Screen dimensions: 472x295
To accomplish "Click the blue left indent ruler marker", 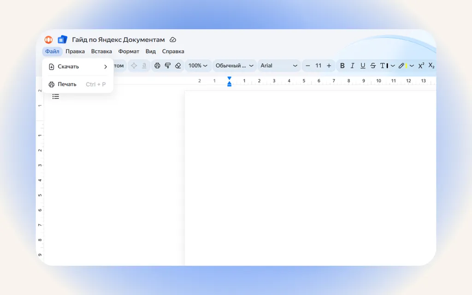I will coord(230,84).
